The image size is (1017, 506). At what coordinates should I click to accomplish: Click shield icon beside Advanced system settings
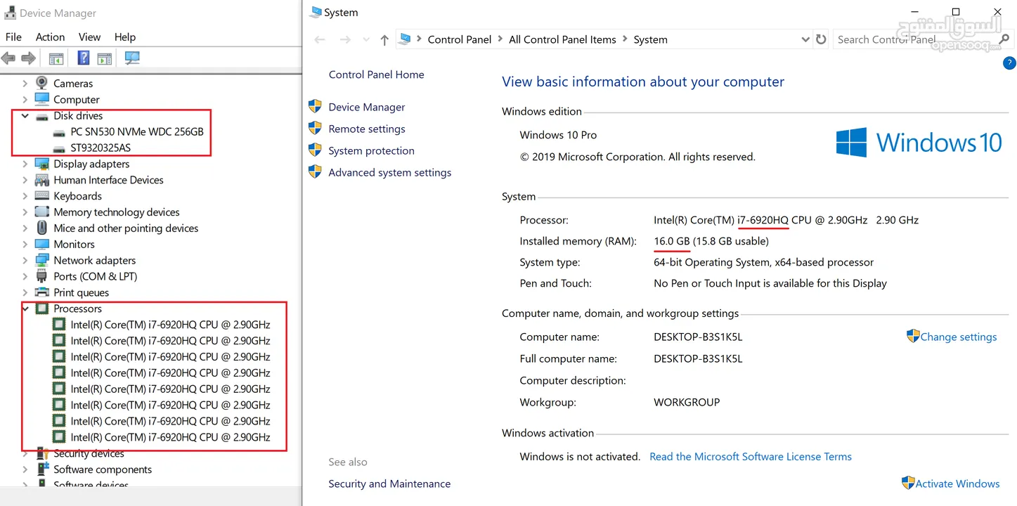pos(315,172)
